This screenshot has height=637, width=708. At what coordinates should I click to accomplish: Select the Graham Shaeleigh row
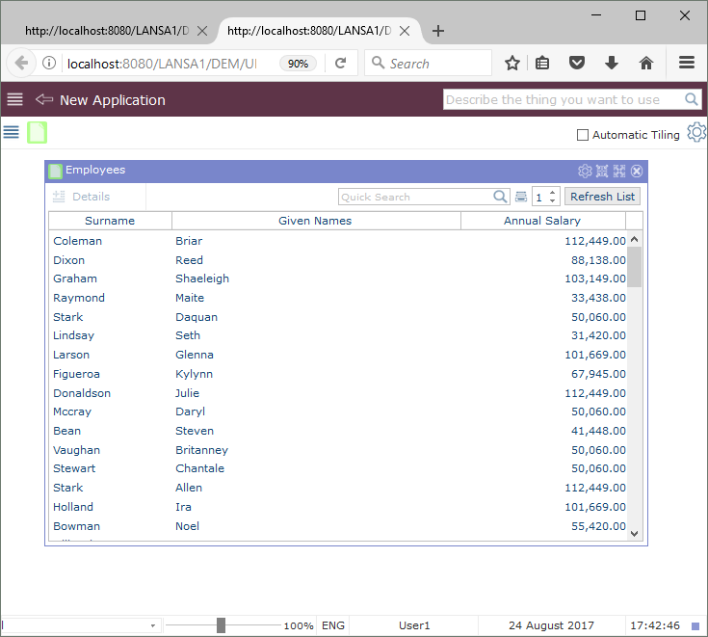click(338, 279)
